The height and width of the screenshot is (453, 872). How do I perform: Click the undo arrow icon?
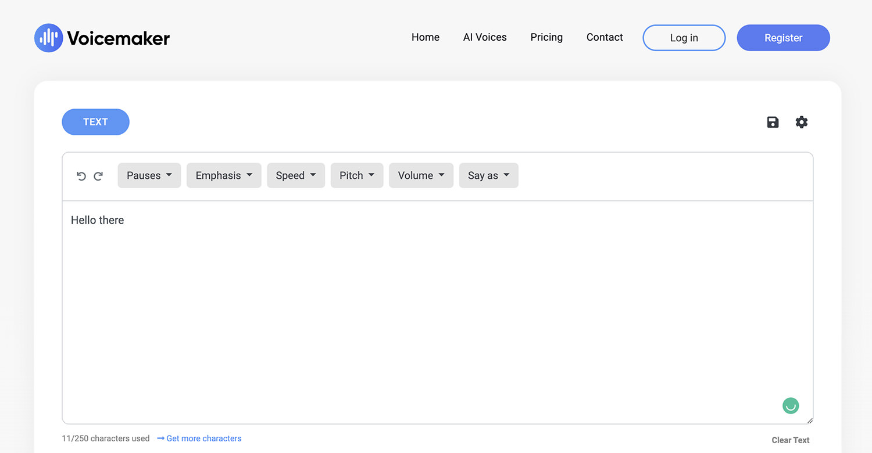tap(81, 176)
